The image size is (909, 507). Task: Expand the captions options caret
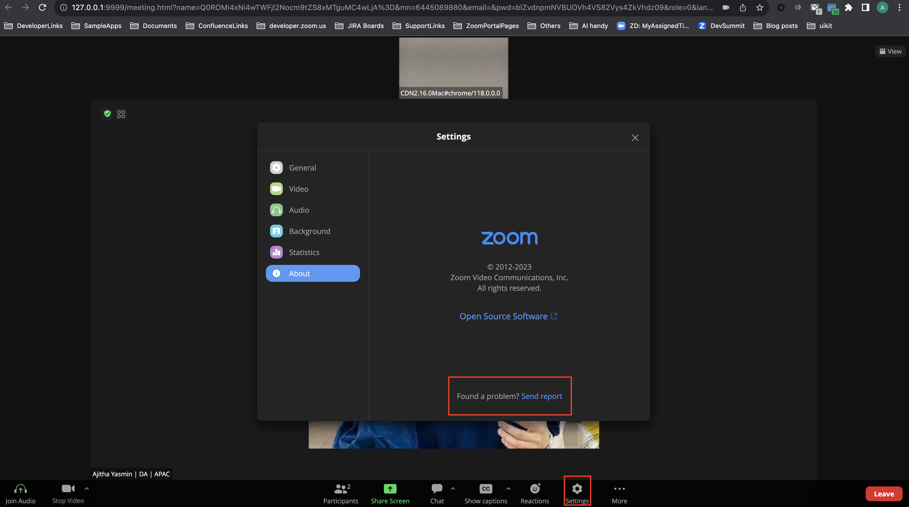point(508,489)
